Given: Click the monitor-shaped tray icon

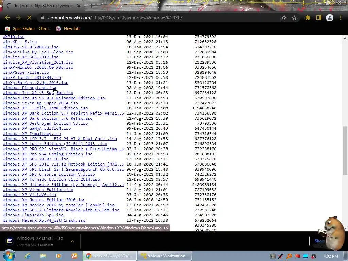Looking at the screenshot, I should tap(306, 256).
